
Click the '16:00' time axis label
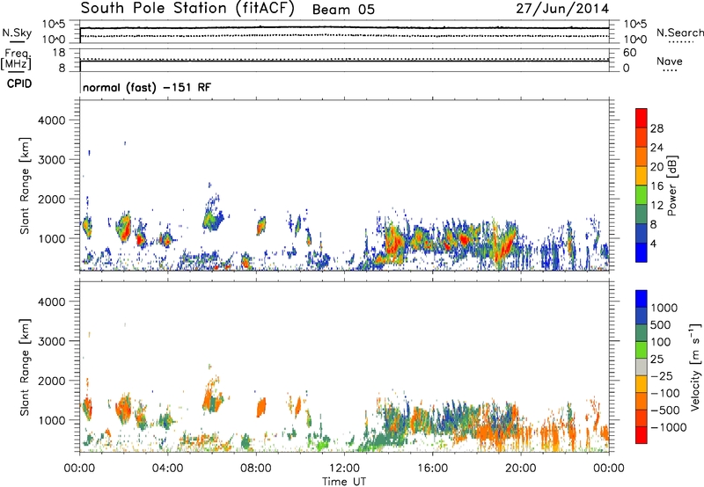pyautogui.click(x=432, y=468)
